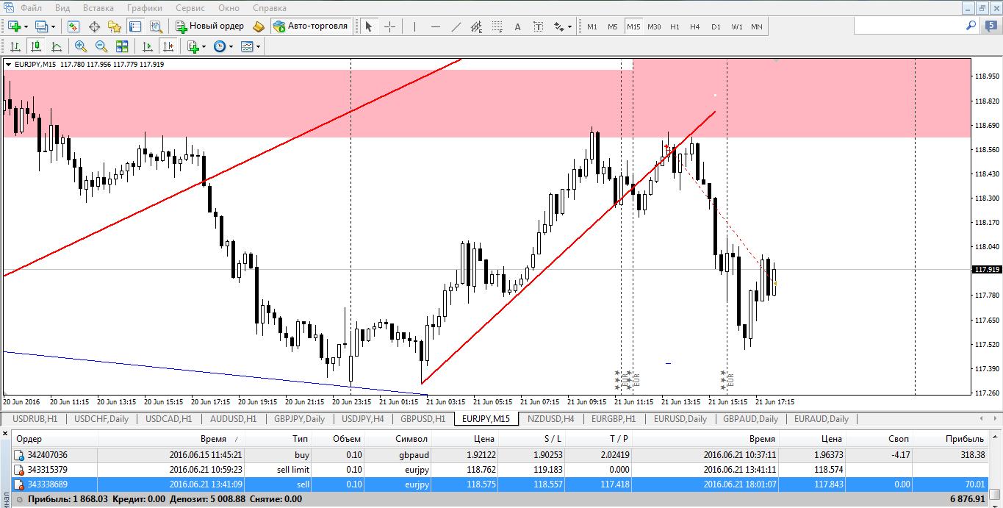1003x508 pixels.
Task: Zoom in on the chart
Action: click(80, 46)
